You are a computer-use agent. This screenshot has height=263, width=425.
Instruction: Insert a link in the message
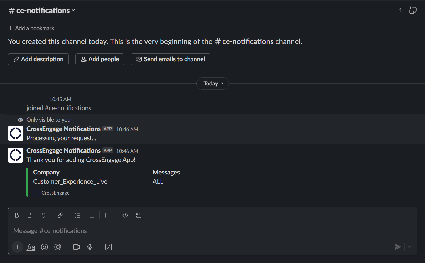pos(60,215)
